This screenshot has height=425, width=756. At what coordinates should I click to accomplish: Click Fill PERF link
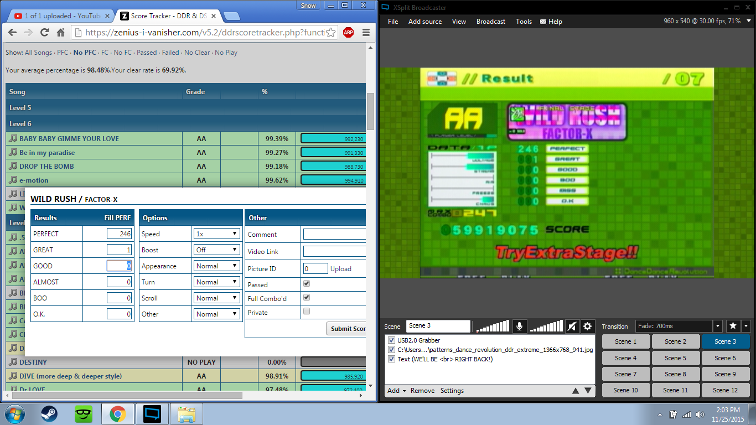(x=117, y=217)
